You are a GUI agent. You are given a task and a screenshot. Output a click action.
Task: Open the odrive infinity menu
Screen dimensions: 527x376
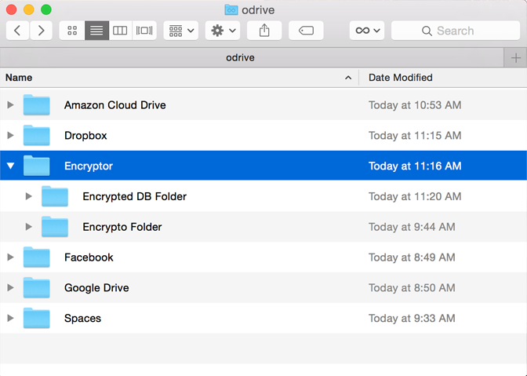[367, 31]
